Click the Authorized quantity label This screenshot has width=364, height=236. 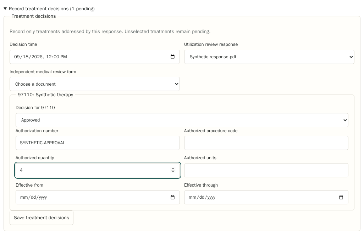point(34,158)
